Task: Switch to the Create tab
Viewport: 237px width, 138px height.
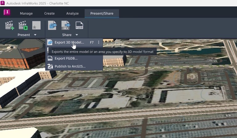Action: click(x=49, y=14)
